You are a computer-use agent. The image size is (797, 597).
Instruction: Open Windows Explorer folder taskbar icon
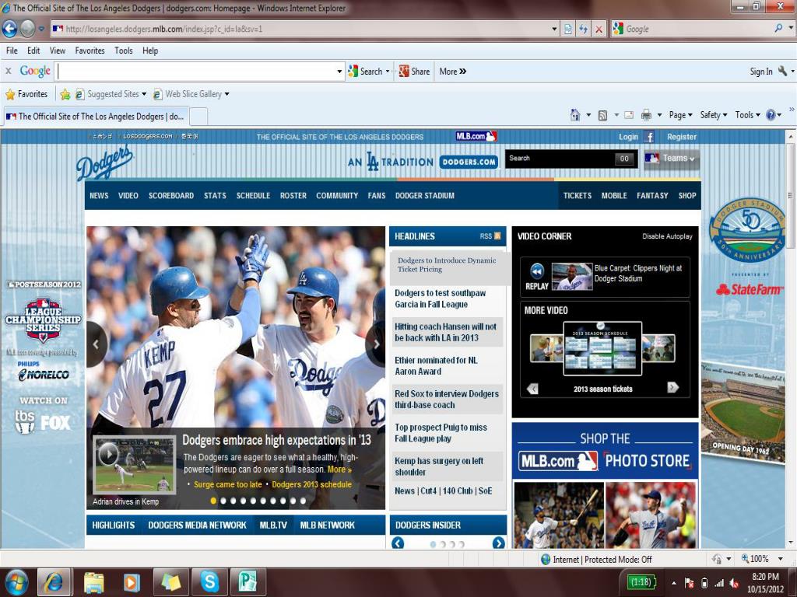pos(93,581)
